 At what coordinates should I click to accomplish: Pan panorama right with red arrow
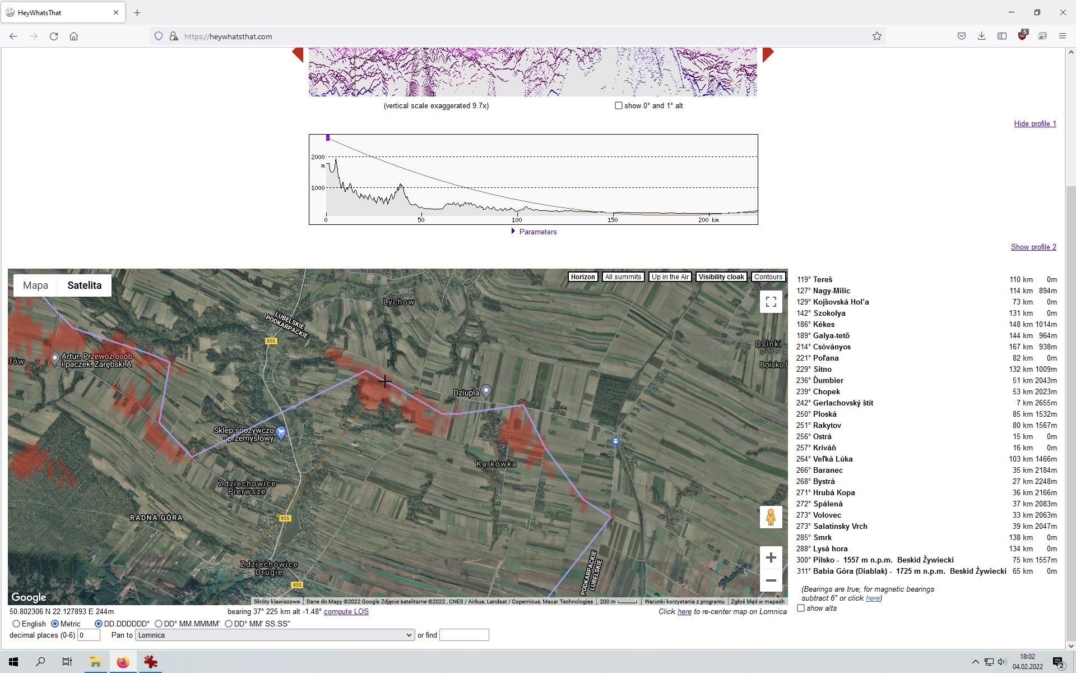point(767,54)
